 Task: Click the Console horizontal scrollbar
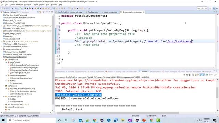118,113
